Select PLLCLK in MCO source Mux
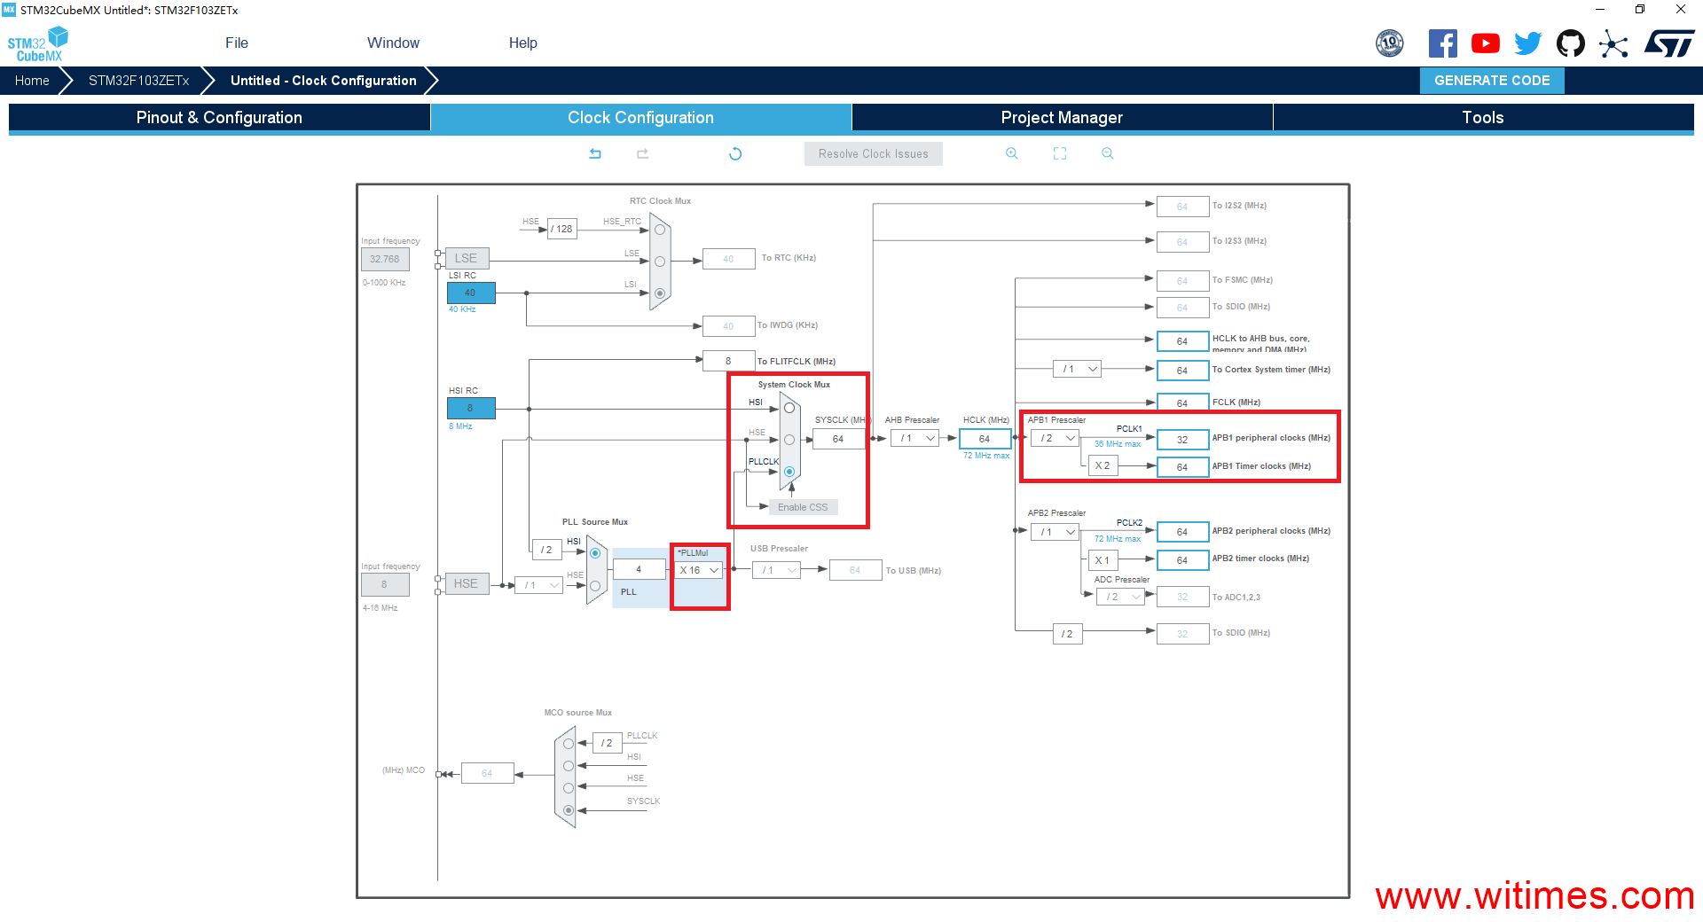Viewport: 1703px width, 922px height. 569,744
